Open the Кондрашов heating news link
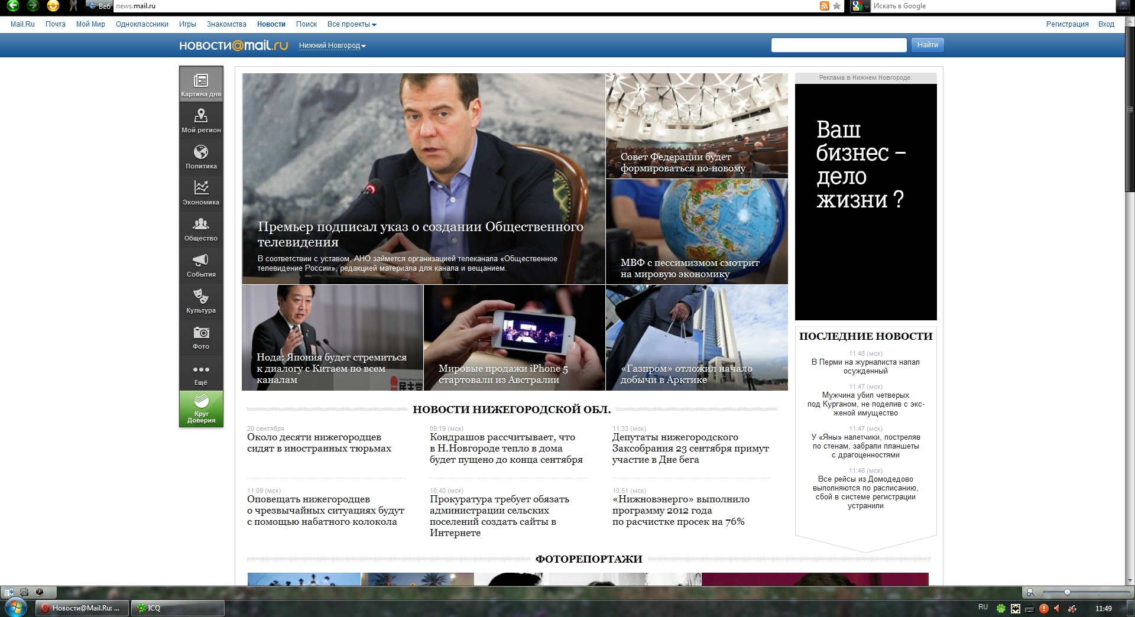This screenshot has height=617, width=1135. pos(506,448)
